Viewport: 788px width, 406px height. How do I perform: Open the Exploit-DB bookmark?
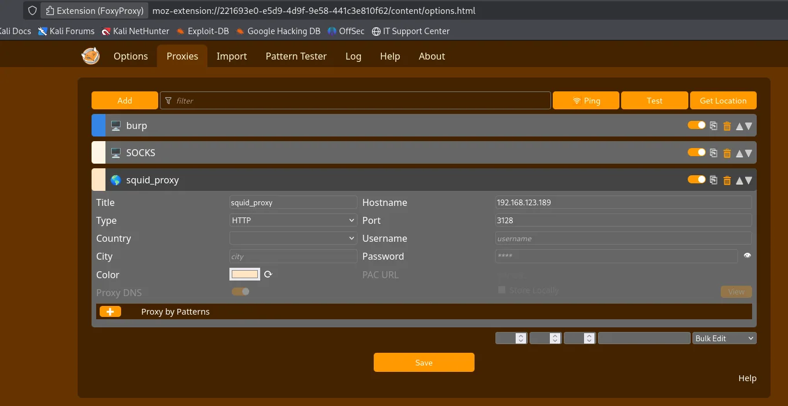click(x=203, y=31)
